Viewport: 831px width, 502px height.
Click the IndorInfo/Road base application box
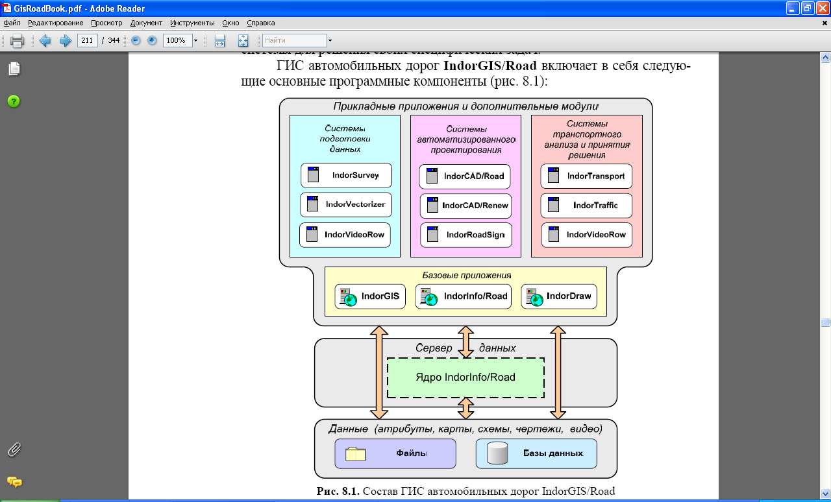click(464, 296)
